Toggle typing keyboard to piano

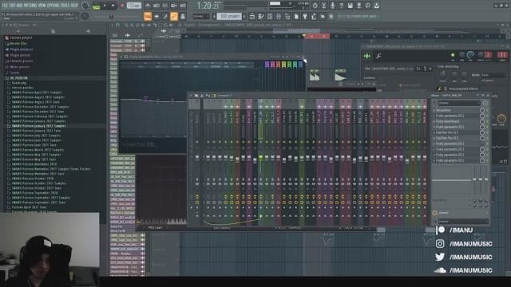click(148, 16)
